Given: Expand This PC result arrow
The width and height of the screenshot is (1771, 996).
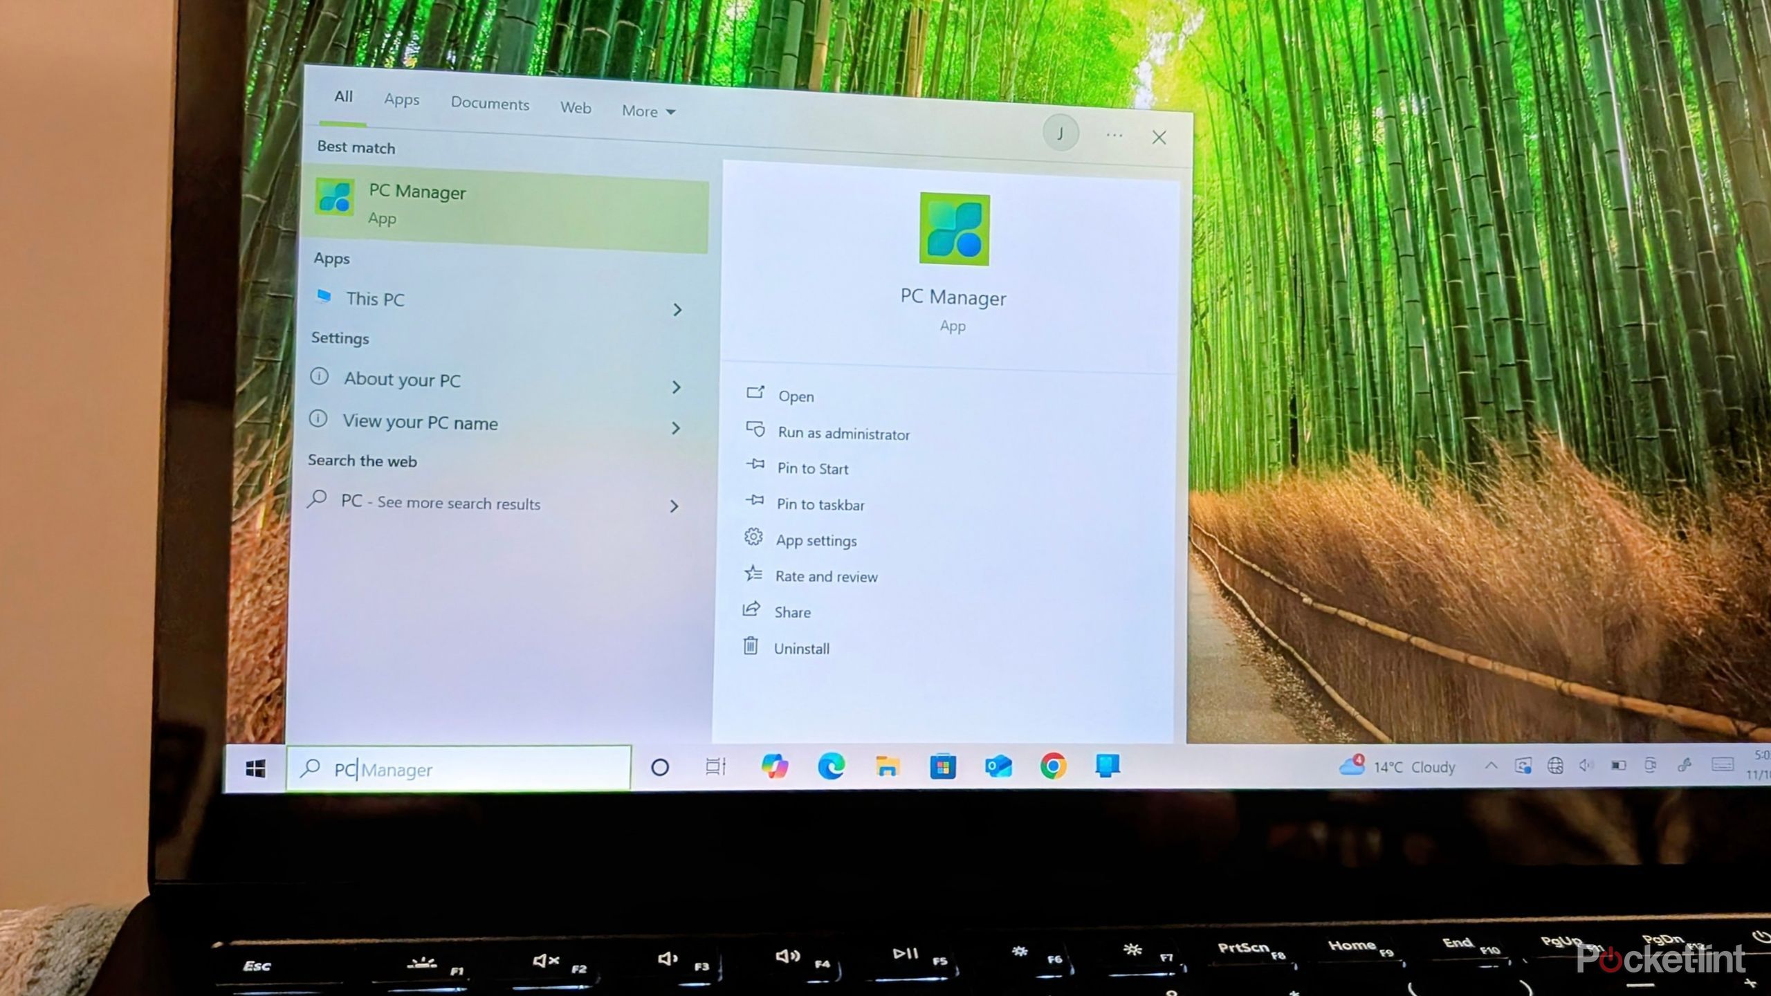Looking at the screenshot, I should tap(677, 310).
